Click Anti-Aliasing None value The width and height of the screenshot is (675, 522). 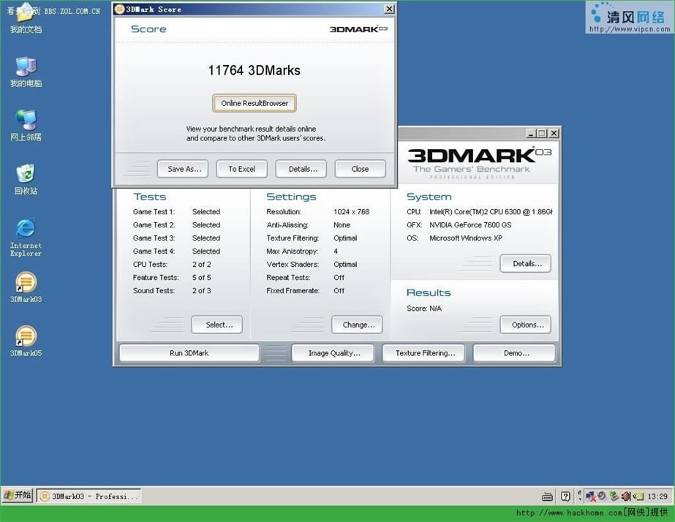(342, 225)
